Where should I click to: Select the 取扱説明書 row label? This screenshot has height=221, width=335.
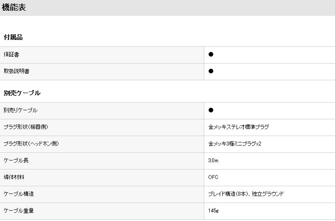pyautogui.click(x=16, y=71)
